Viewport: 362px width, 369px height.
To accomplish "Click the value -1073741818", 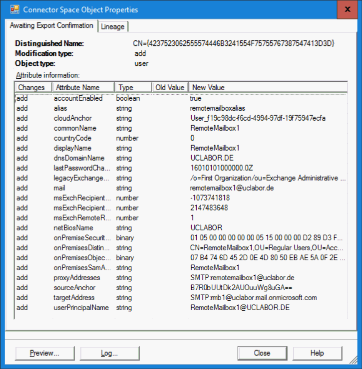I will pos(210,198).
